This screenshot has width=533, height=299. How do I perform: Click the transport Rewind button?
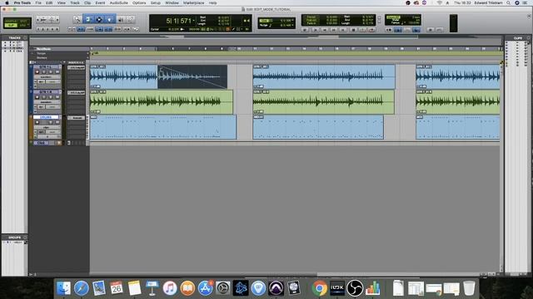[324, 30]
